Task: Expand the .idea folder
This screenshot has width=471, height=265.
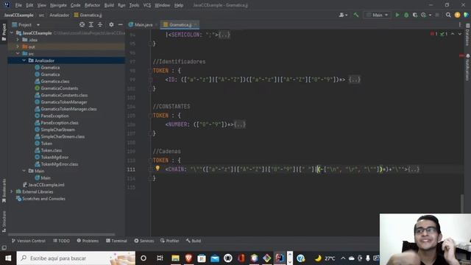Action: tap(18, 40)
